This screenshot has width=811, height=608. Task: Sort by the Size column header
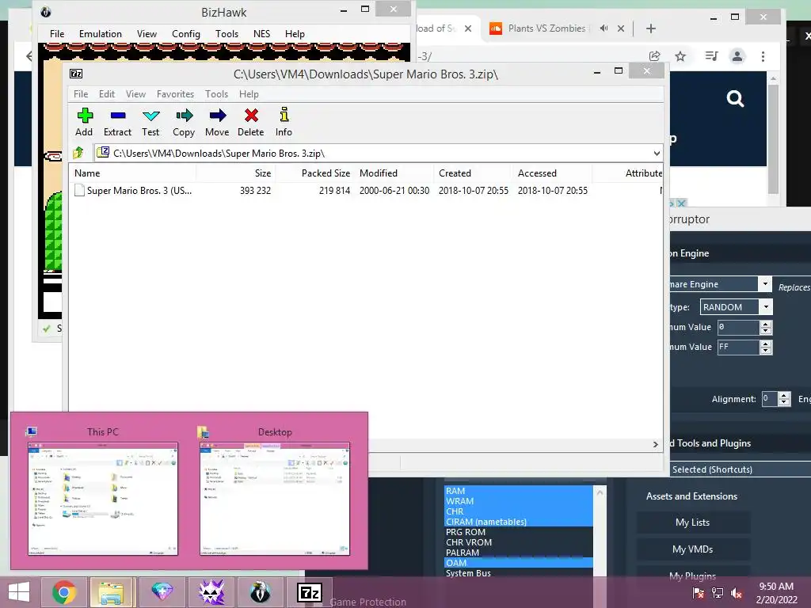pyautogui.click(x=235, y=173)
